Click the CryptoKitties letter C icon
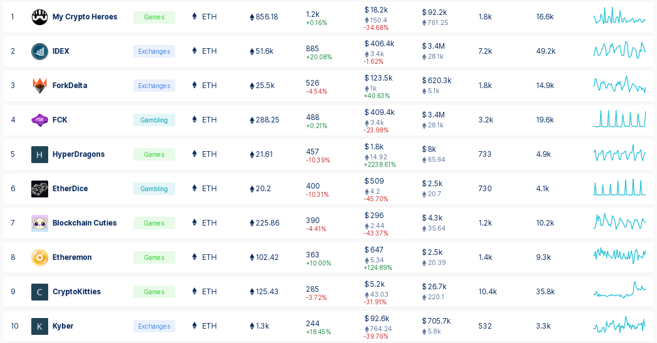This screenshot has height=343, width=657. click(x=39, y=292)
